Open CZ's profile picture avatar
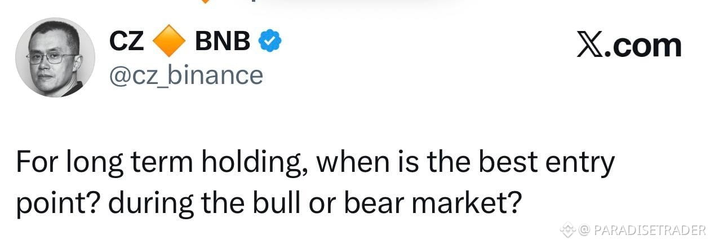The width and height of the screenshot is (710, 244). [55, 57]
